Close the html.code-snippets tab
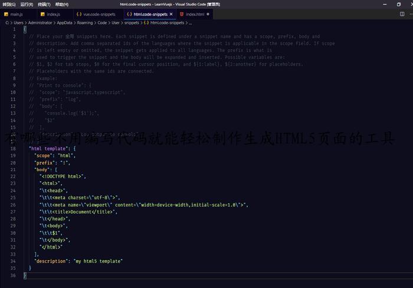 [171, 14]
